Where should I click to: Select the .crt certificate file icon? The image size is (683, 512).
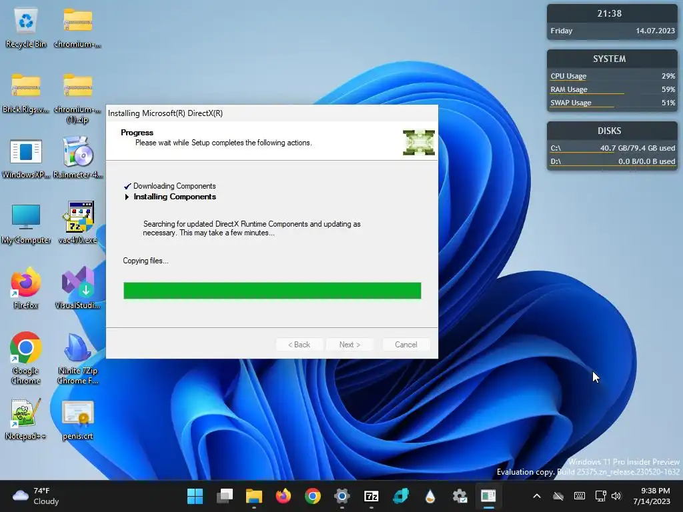(77, 419)
